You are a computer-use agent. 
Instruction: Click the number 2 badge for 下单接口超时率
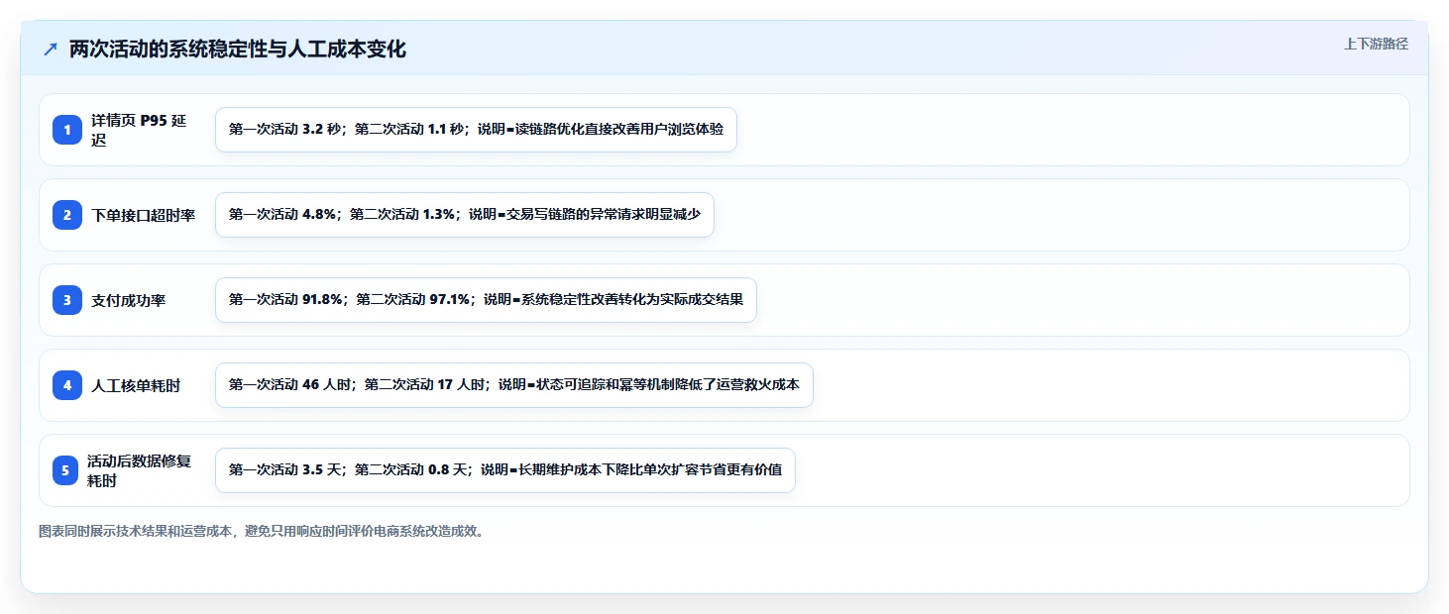[x=67, y=215]
